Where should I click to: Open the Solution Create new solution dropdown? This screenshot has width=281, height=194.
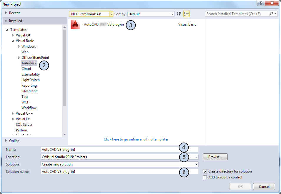tap(197, 164)
